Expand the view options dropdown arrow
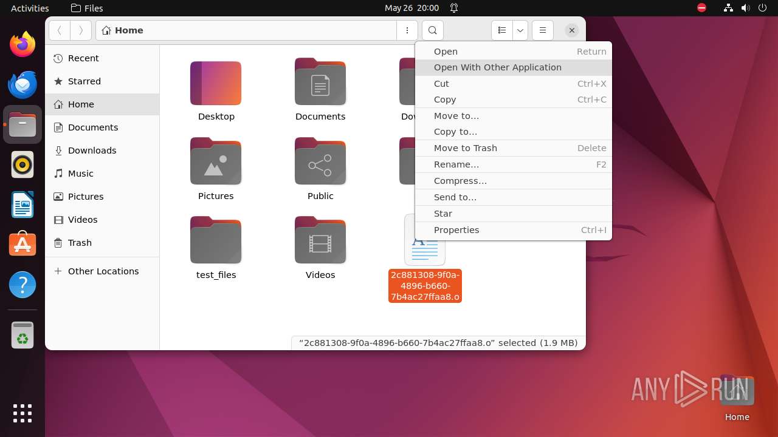 tap(520, 30)
